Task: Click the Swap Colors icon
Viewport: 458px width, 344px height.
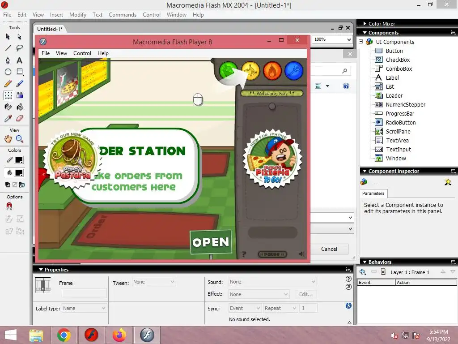Action: tap(22, 185)
